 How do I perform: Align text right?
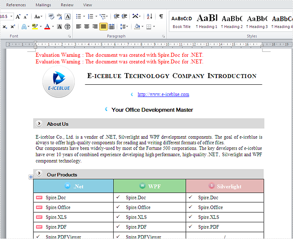(x=95, y=27)
